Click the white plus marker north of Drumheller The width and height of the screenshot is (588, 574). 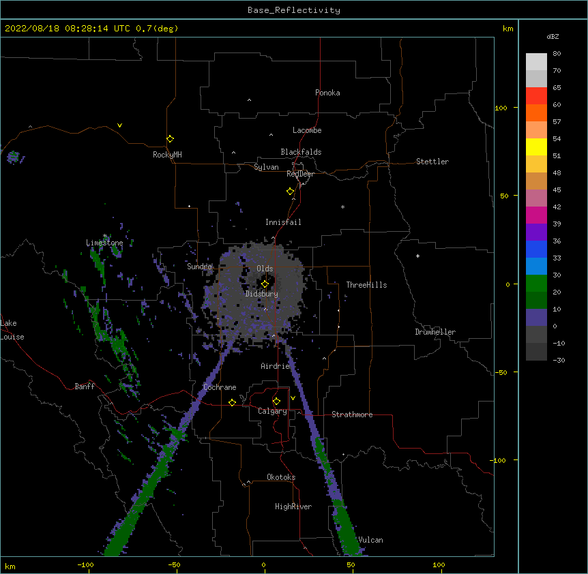coord(417,256)
